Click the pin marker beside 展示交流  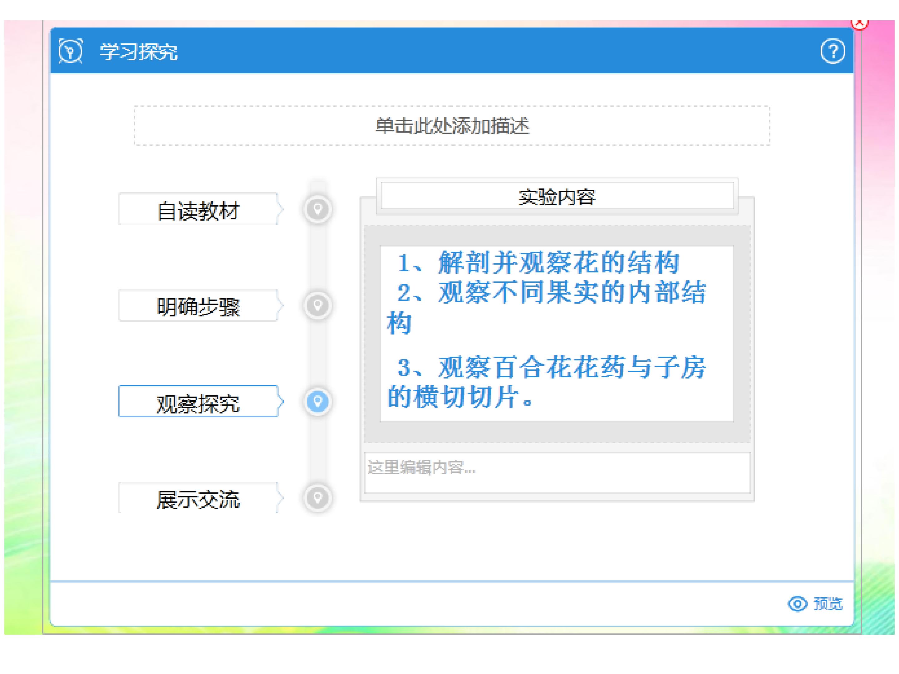[x=317, y=497]
